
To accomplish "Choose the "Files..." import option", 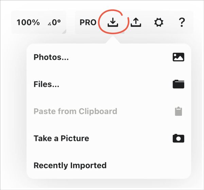I will coord(47,84).
